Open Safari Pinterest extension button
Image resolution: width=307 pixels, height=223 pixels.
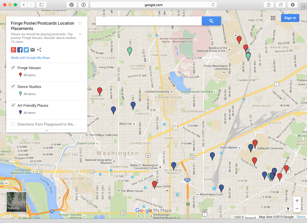click(x=72, y=5)
